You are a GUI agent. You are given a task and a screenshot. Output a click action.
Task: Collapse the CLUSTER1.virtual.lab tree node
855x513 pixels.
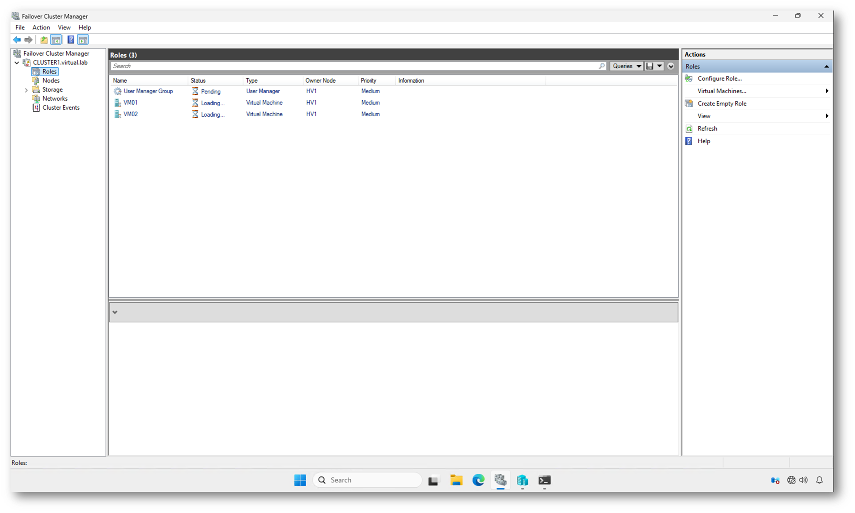click(x=17, y=63)
